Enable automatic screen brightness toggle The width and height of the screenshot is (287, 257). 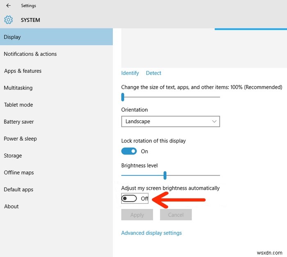pos(129,198)
